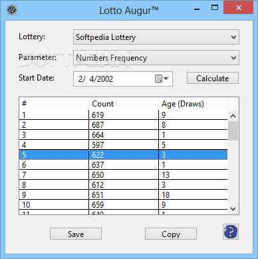
Task: Click the count value 637
Action: tap(98, 165)
